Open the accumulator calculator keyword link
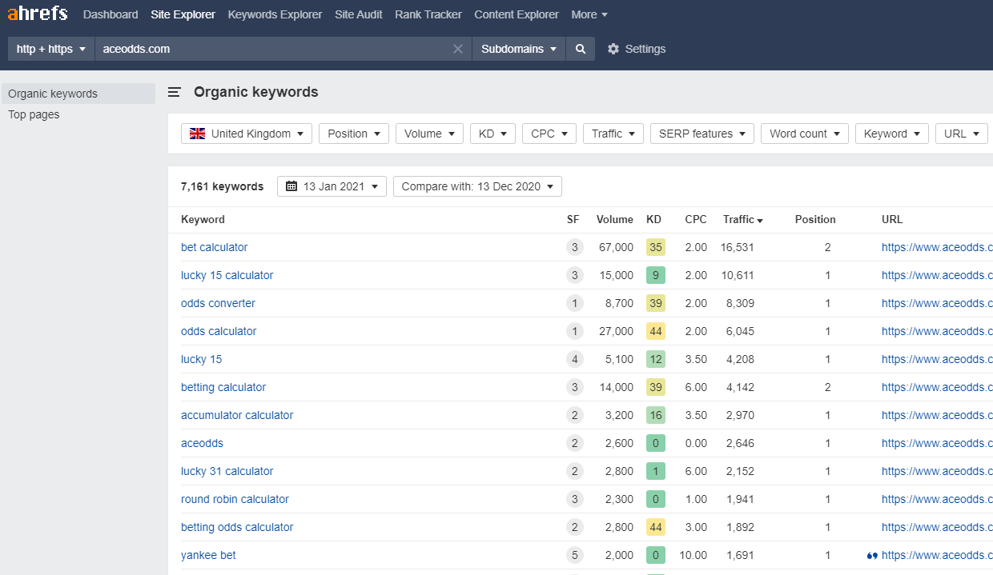 pos(237,415)
